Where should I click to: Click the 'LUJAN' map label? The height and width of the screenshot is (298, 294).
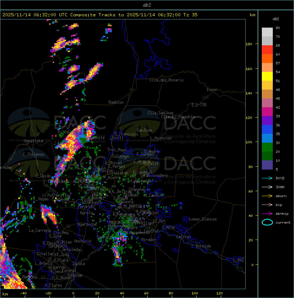tap(87, 201)
